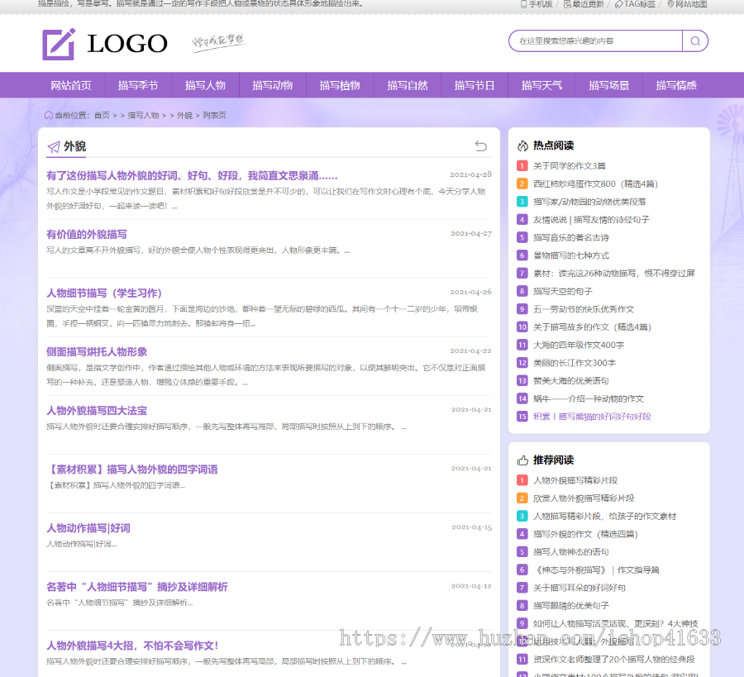Open hot read 描写音乐的著名古诗
The image size is (744, 677).
coord(571,237)
